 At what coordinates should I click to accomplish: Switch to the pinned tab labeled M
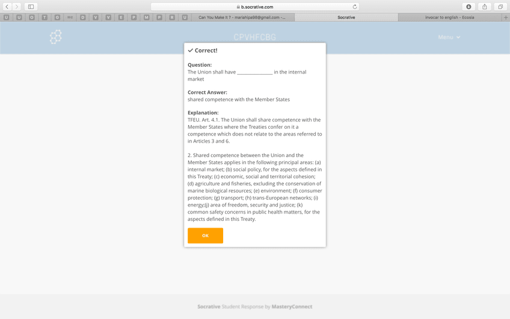point(146,17)
